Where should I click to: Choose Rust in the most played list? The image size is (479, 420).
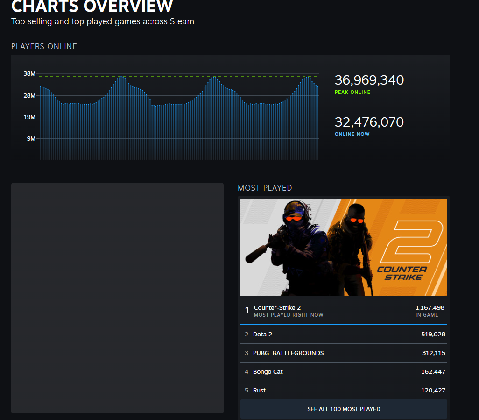259,390
